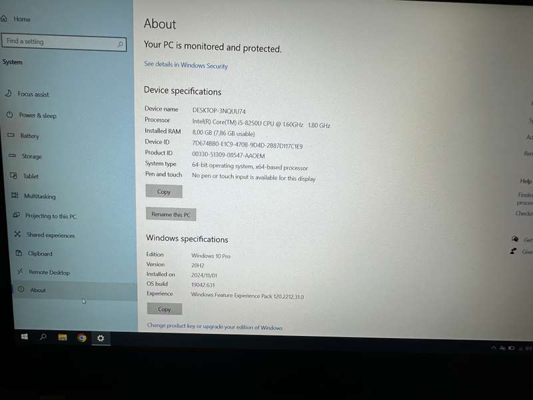This screenshot has width=533, height=400.
Task: Go to Storage settings
Action: click(31, 156)
